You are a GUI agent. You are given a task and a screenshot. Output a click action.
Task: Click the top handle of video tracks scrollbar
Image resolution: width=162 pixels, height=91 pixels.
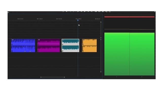click(x=101, y=22)
